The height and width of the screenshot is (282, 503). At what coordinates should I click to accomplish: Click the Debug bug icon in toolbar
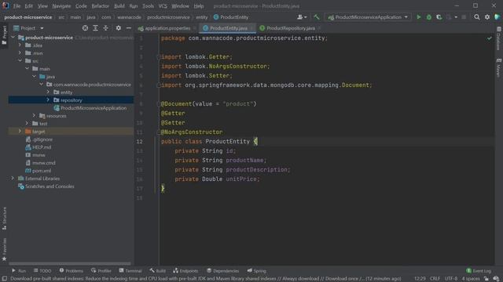429,17
